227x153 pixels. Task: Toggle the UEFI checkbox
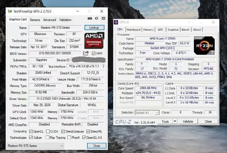pos(94,53)
